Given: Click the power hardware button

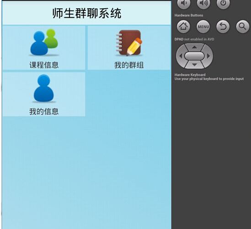Looking at the screenshot, I should 223,3.
